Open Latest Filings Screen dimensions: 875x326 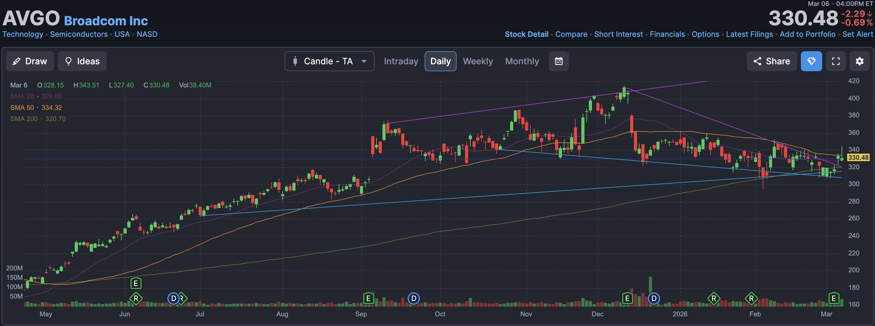coord(749,34)
